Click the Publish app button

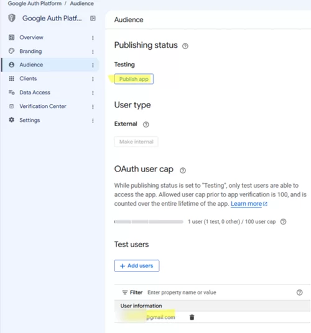pos(134,79)
